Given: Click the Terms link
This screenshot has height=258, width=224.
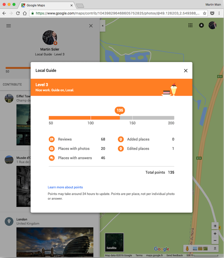Looking at the screenshot, I should tap(139, 255).
